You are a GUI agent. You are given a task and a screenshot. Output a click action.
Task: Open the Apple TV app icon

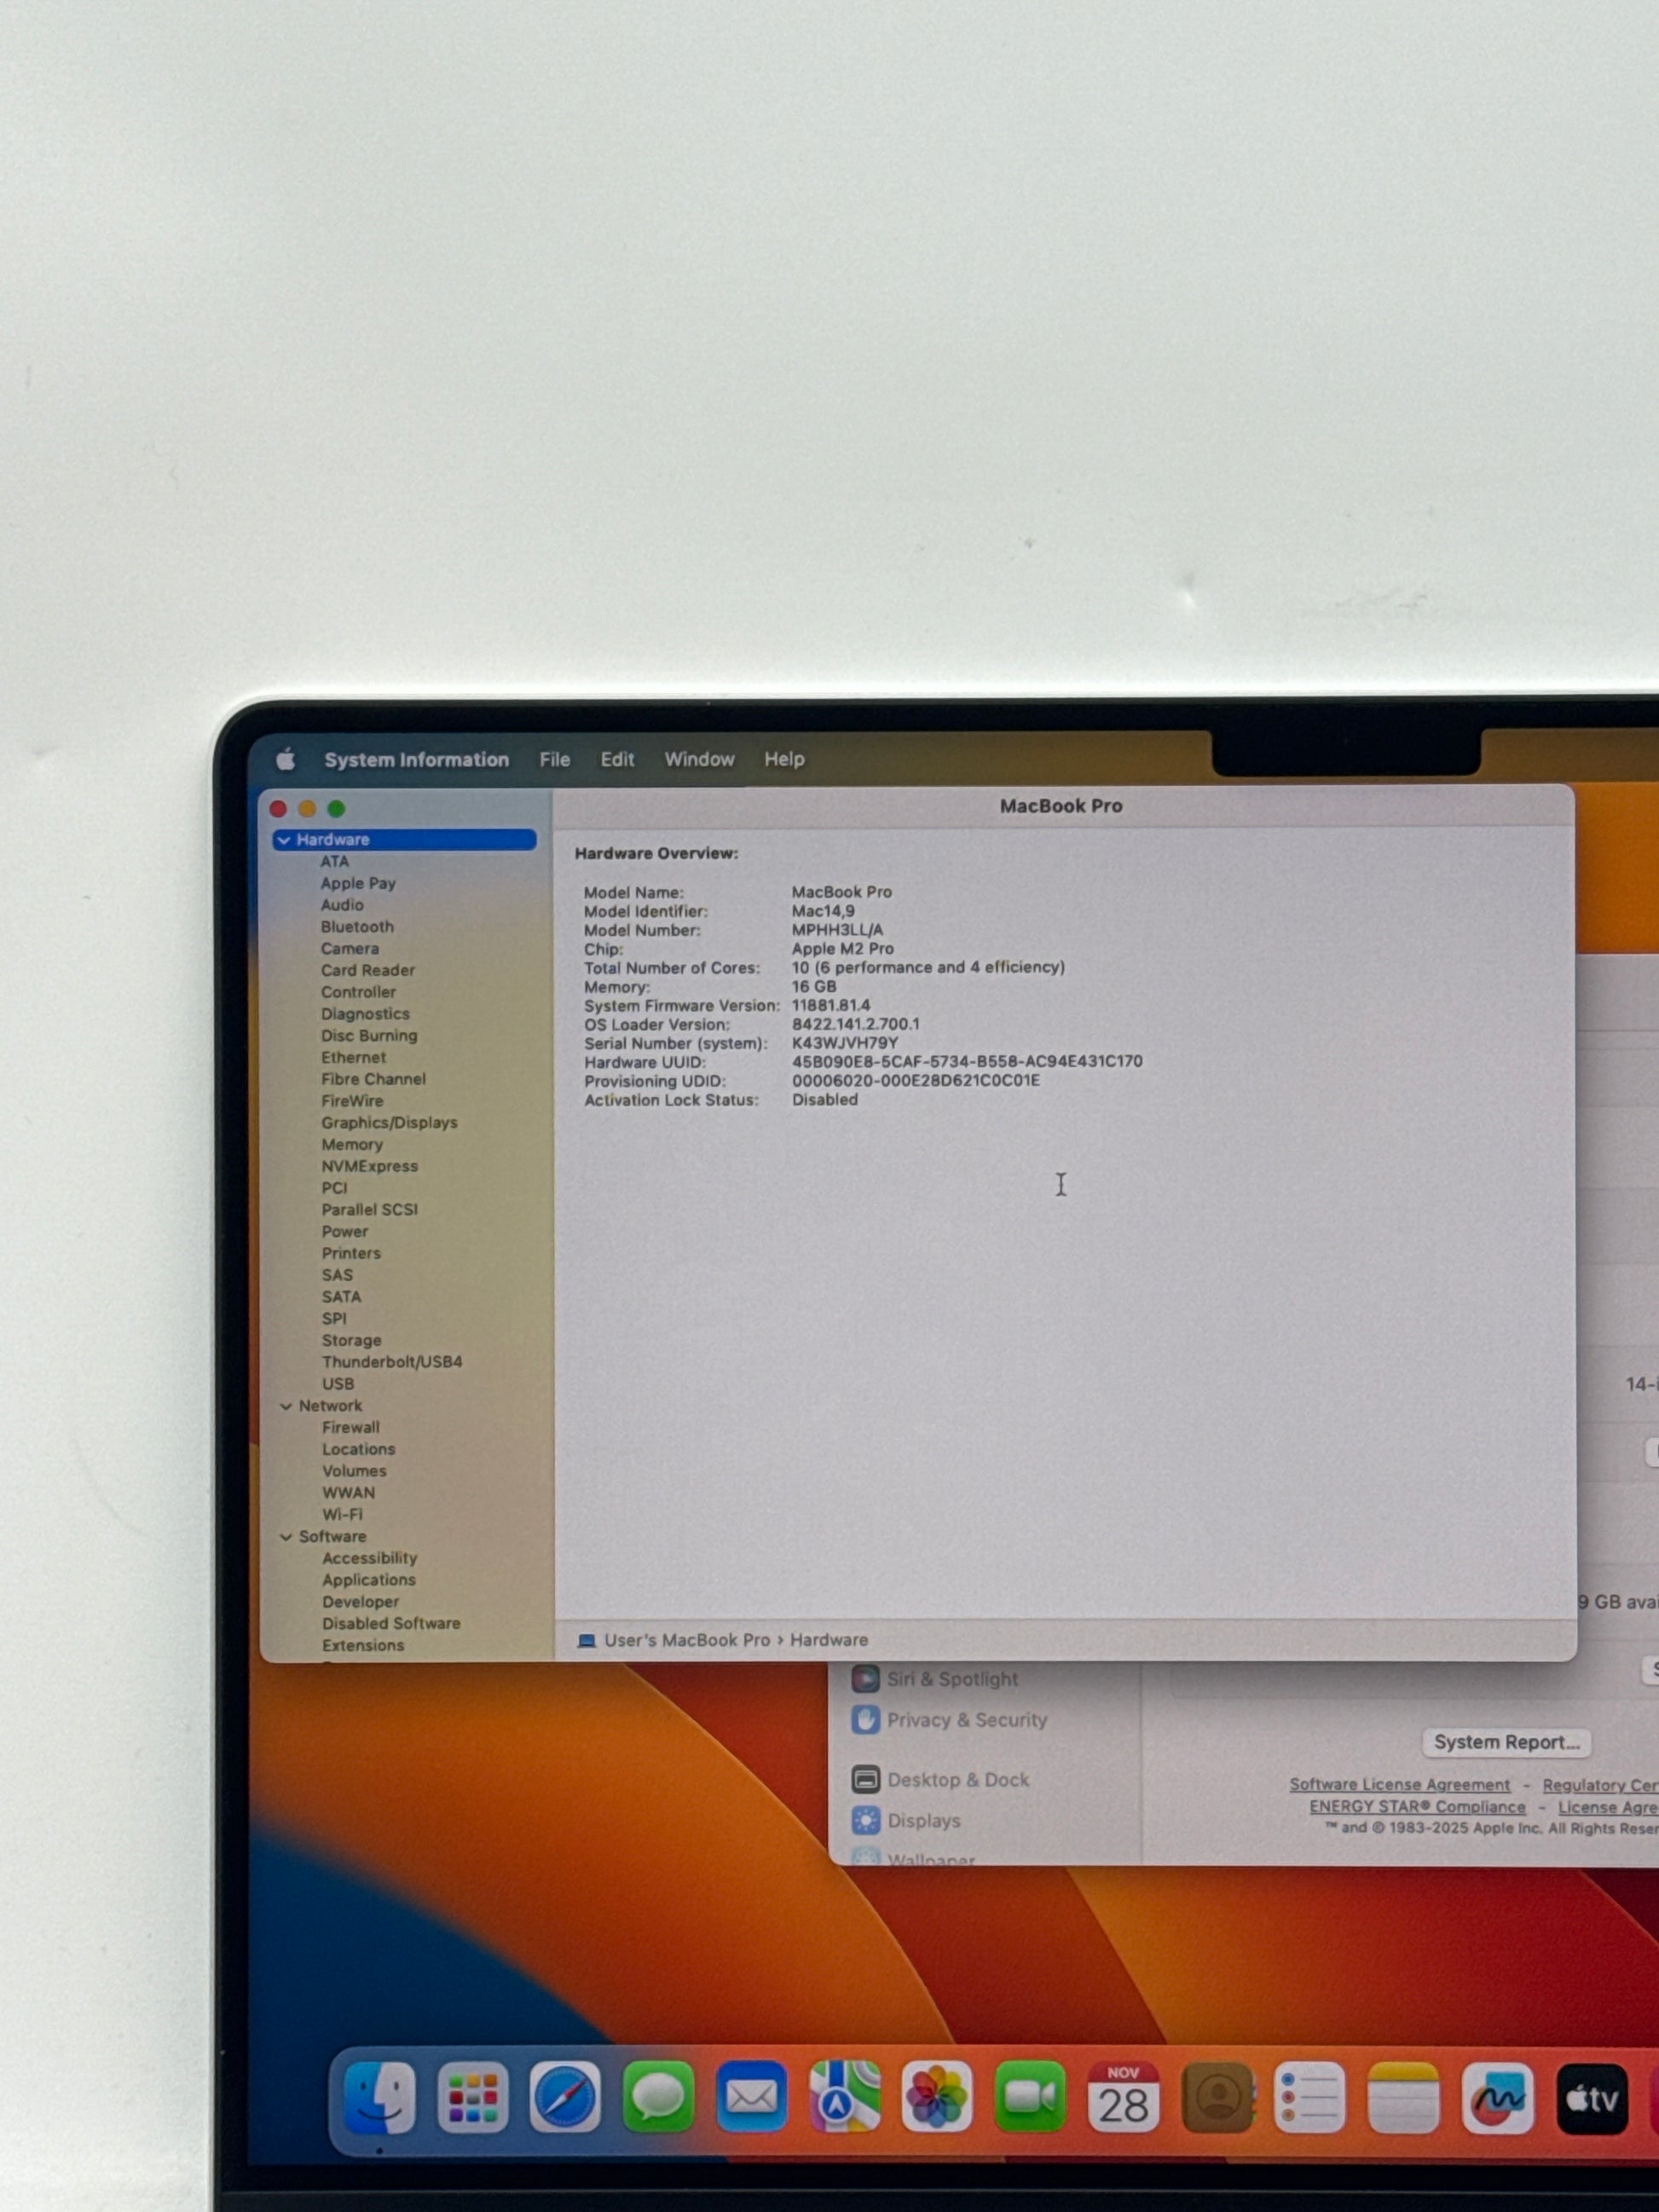(1590, 2097)
